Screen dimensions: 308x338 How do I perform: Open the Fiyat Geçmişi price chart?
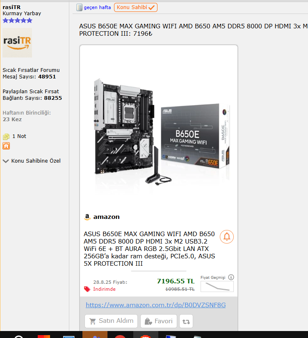[217, 287]
